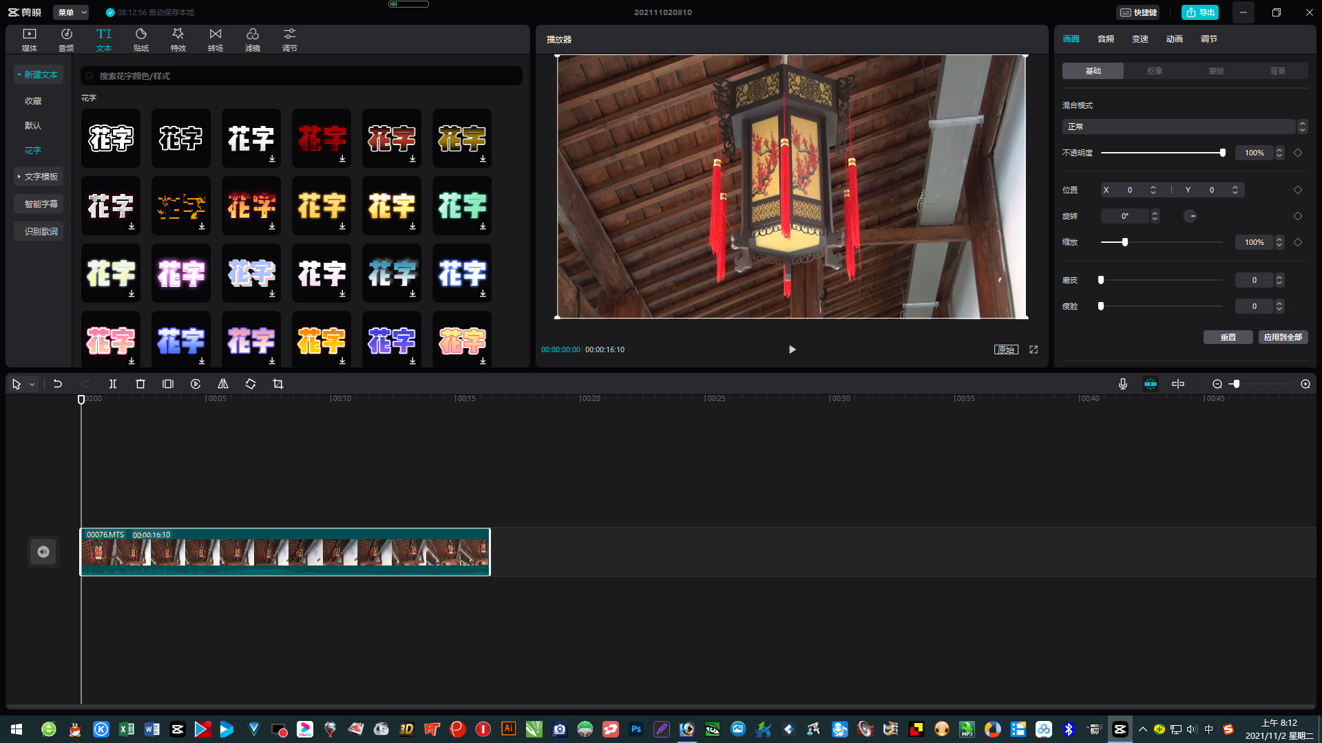
Task: Open the 音频 audio library tab
Action: [x=67, y=40]
